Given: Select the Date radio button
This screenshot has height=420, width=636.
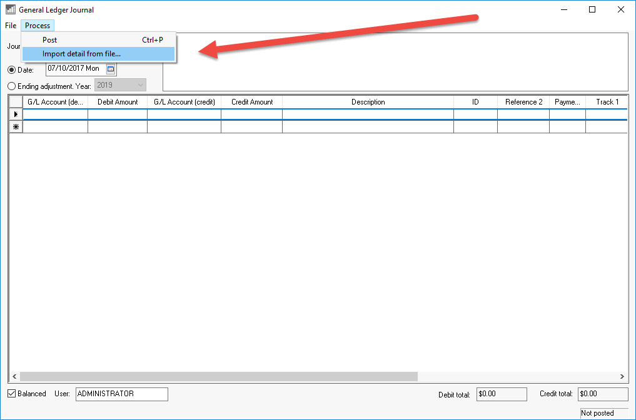Looking at the screenshot, I should (x=11, y=70).
